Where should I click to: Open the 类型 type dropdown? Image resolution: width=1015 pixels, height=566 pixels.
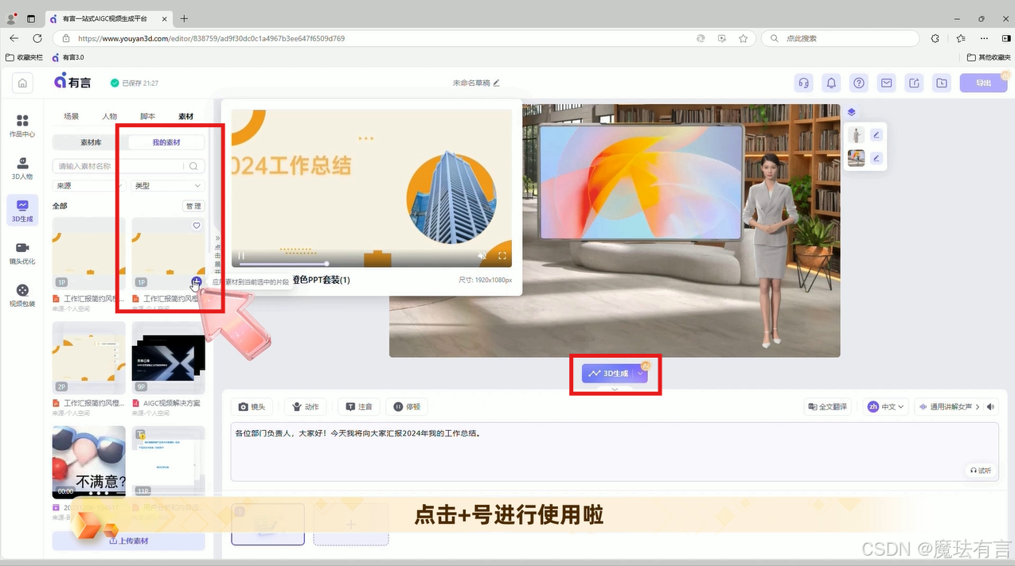168,185
